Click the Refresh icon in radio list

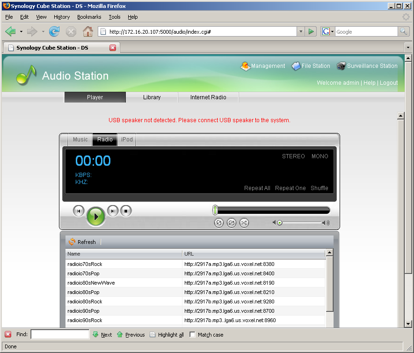pos(72,242)
